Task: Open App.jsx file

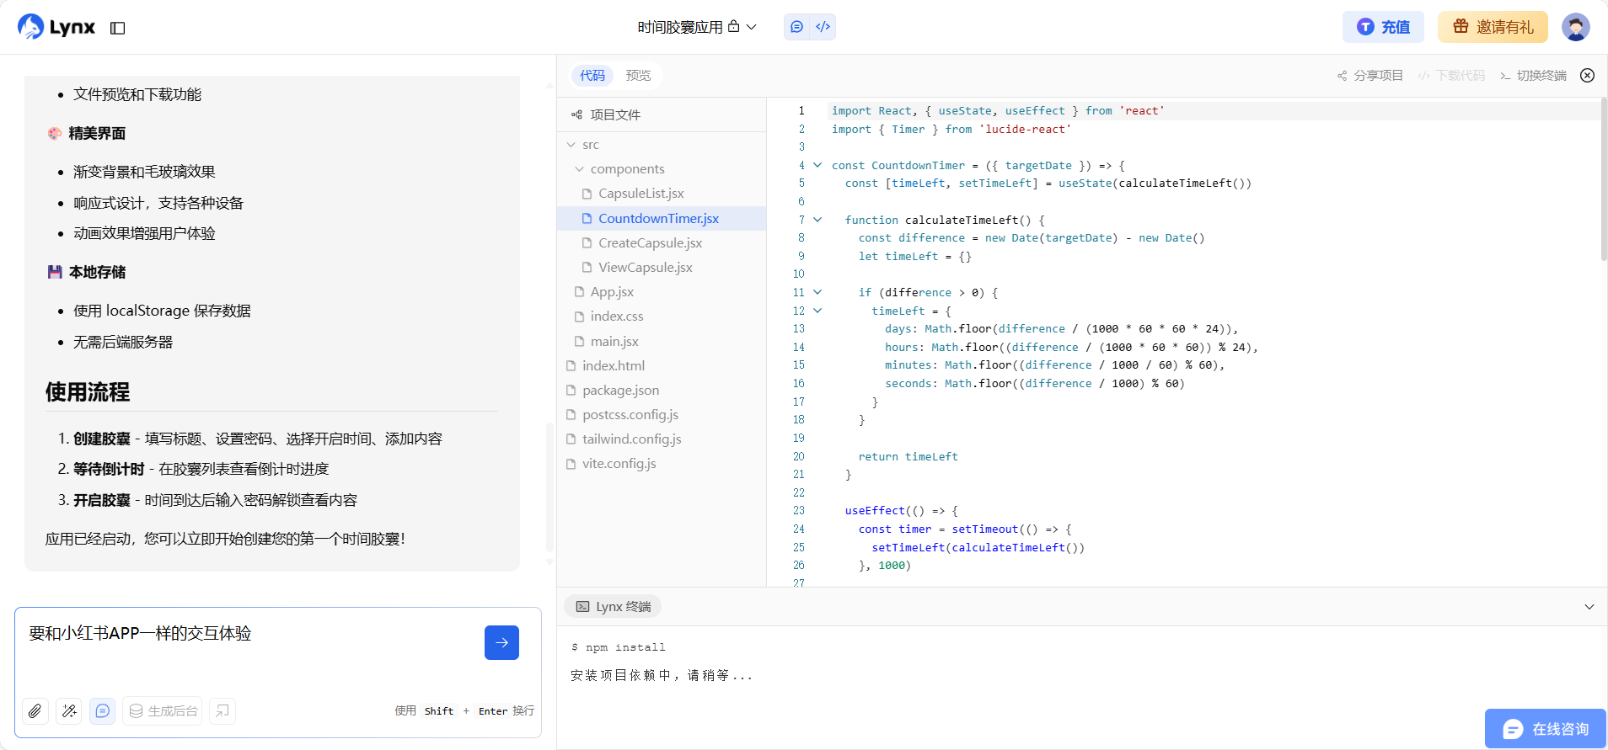Action: coord(662,291)
